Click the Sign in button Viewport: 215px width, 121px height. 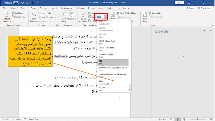(x=179, y=3)
